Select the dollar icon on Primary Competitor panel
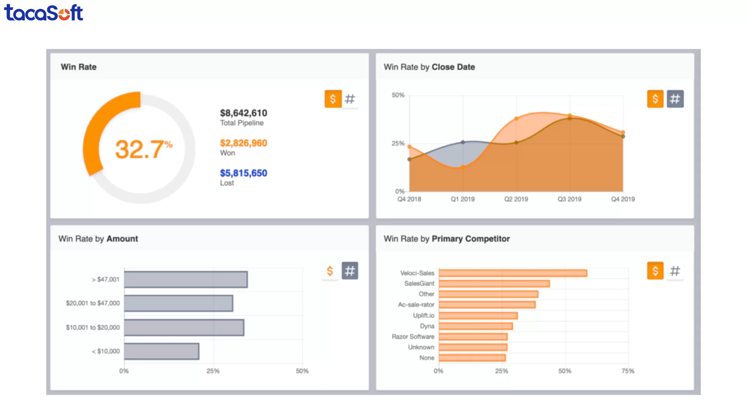This screenshot has width=747, height=420. pyautogui.click(x=655, y=271)
